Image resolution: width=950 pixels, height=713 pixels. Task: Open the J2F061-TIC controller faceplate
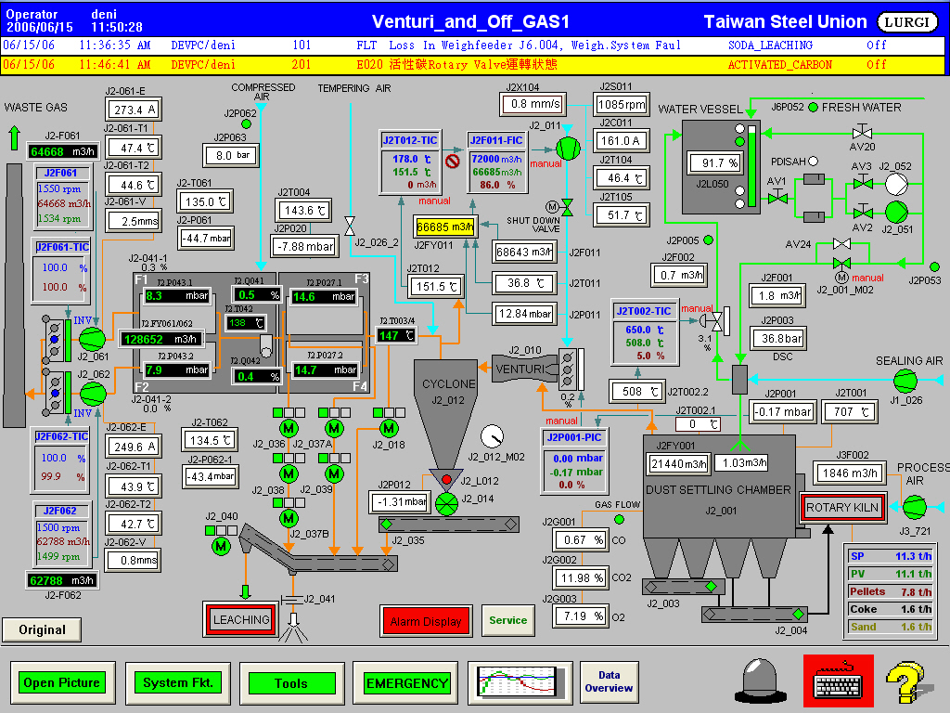(x=62, y=270)
